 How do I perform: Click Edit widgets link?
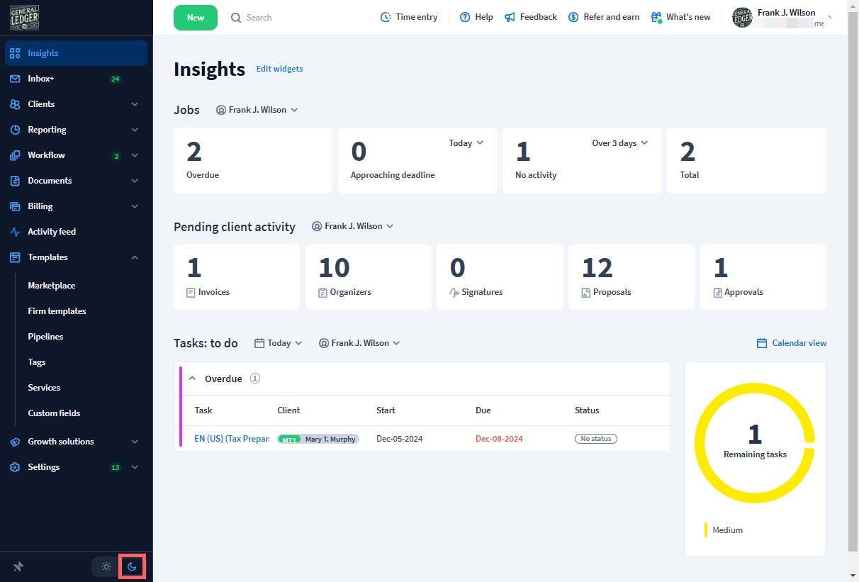(x=279, y=69)
